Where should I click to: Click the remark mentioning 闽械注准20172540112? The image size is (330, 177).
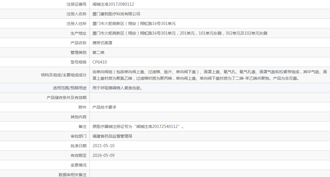click(138, 127)
